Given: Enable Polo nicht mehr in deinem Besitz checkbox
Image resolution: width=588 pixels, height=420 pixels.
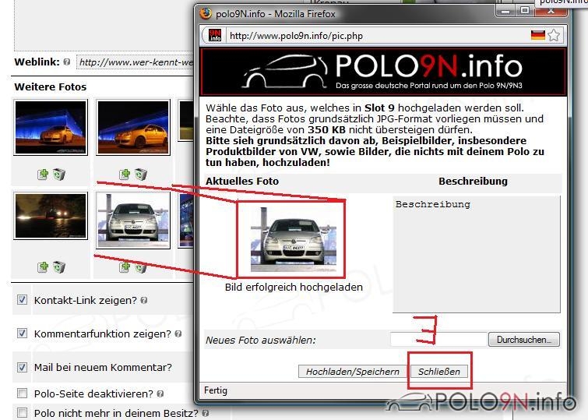Looking at the screenshot, I should point(22,412).
